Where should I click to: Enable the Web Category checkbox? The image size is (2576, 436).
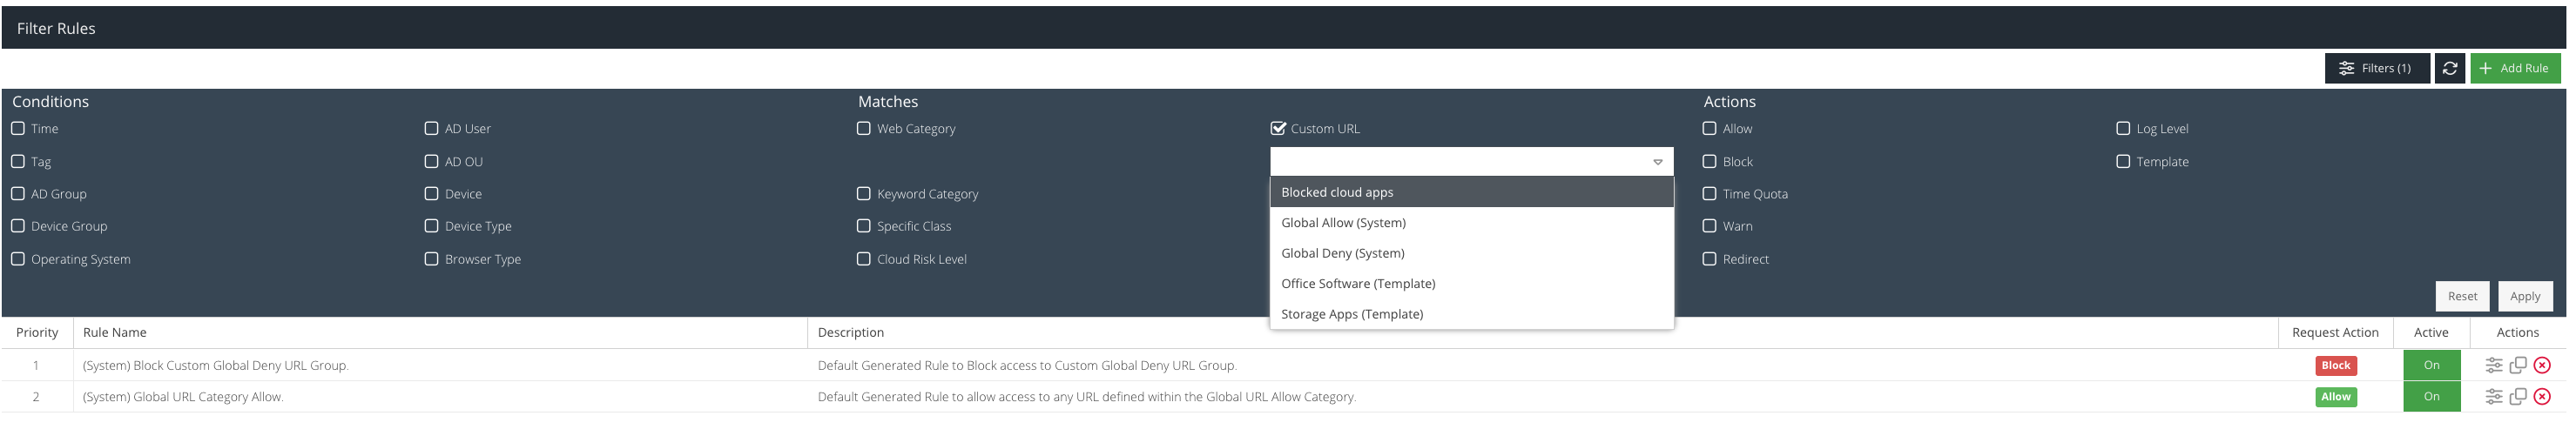[864, 128]
